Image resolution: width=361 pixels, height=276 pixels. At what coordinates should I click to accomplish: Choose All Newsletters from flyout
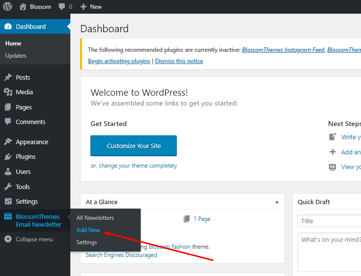pyautogui.click(x=95, y=218)
